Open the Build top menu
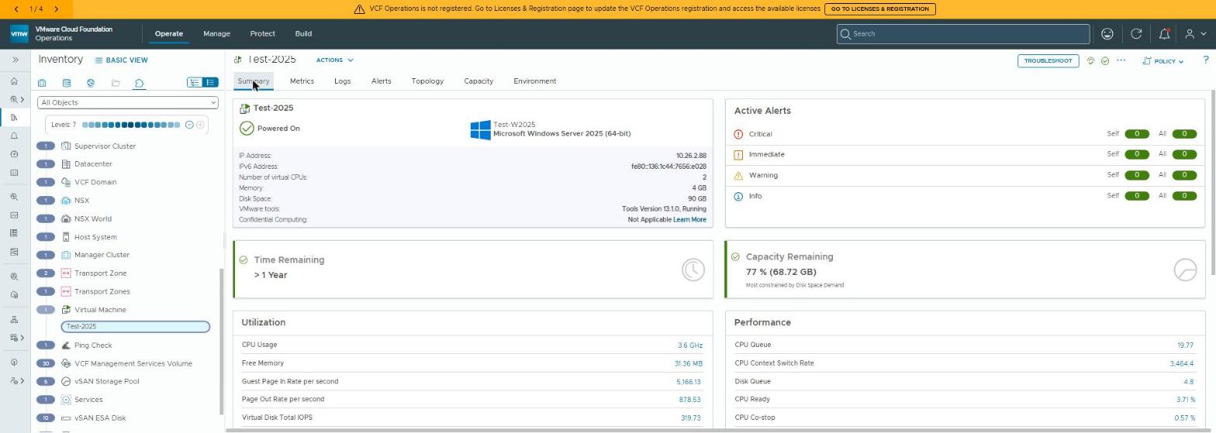The width and height of the screenshot is (1216, 433). coord(303,34)
